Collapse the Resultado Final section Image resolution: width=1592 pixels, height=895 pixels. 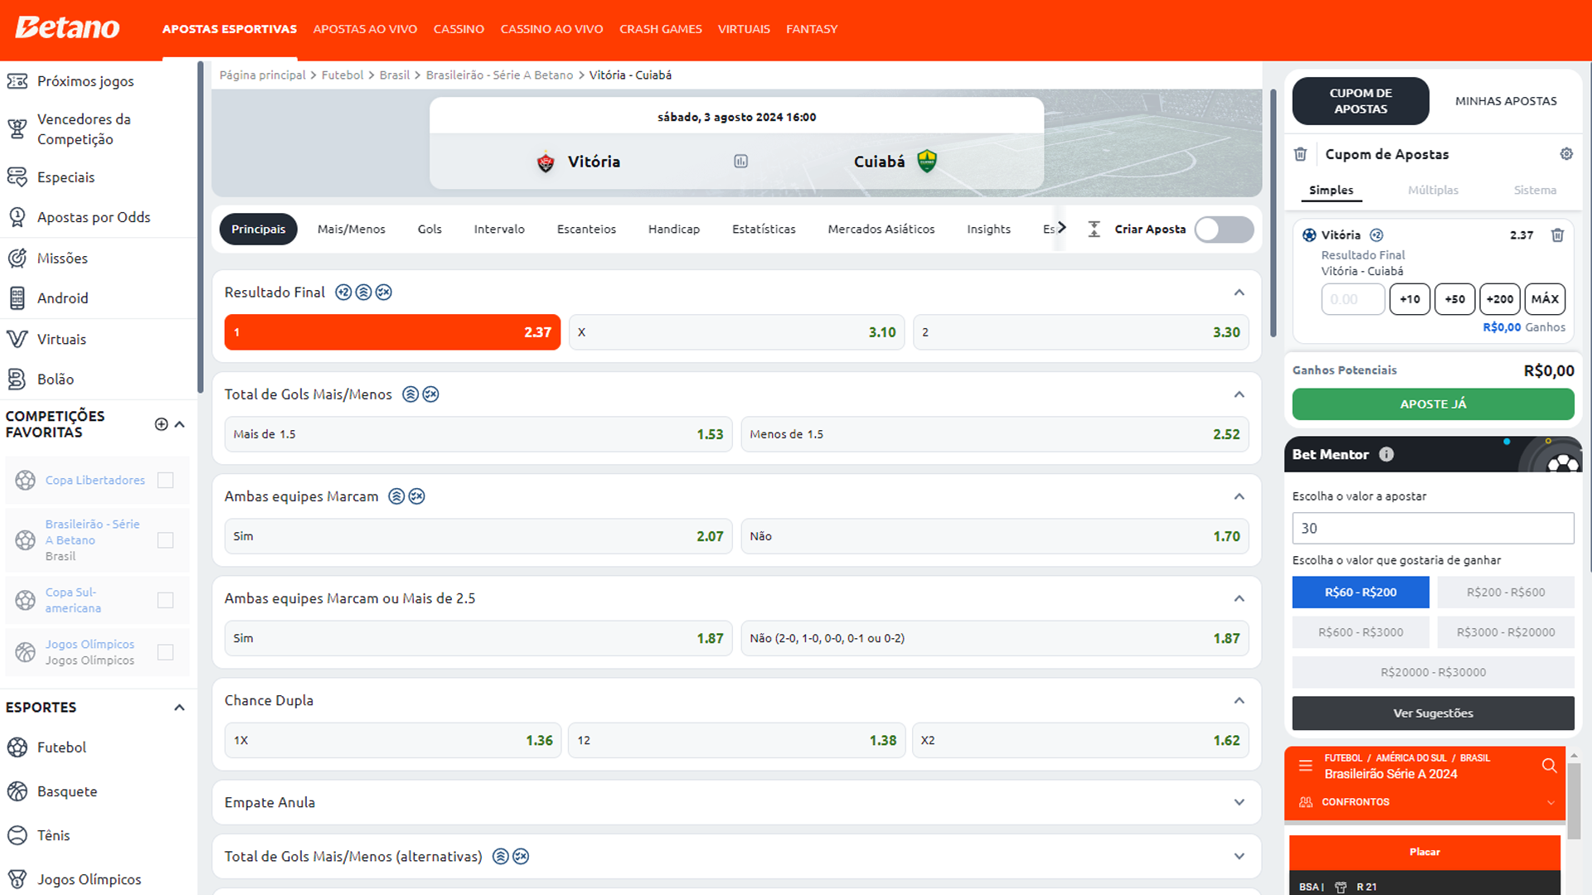pyautogui.click(x=1239, y=293)
